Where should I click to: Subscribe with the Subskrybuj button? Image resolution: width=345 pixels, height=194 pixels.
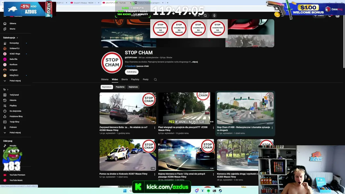coord(132,72)
